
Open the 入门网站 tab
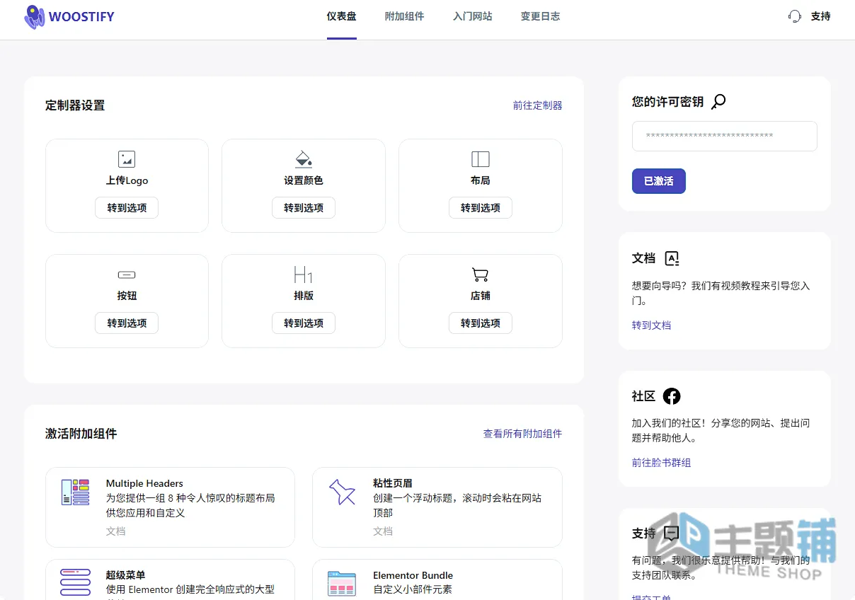473,16
